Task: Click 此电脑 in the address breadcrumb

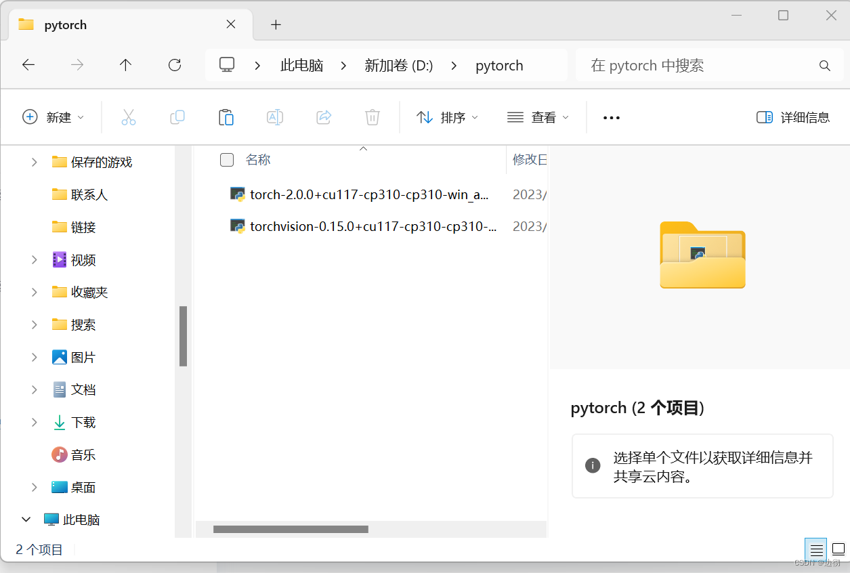Action: click(x=302, y=66)
